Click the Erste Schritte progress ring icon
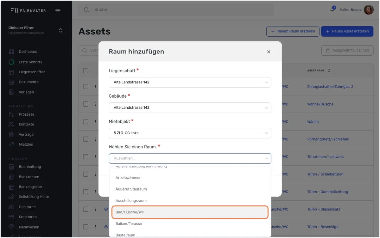This screenshot has width=380, height=238. 11,62
